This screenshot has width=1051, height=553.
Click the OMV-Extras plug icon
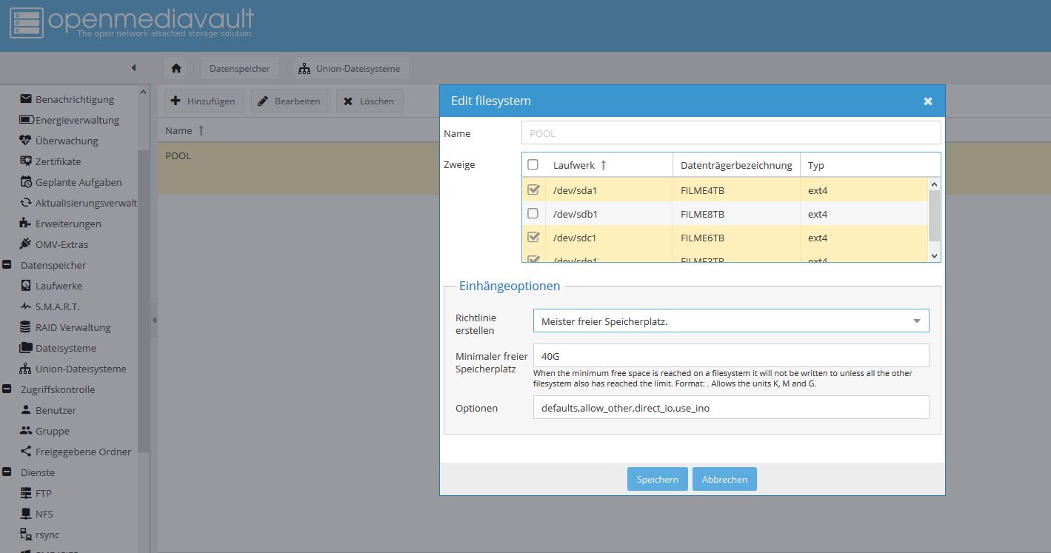click(x=26, y=244)
